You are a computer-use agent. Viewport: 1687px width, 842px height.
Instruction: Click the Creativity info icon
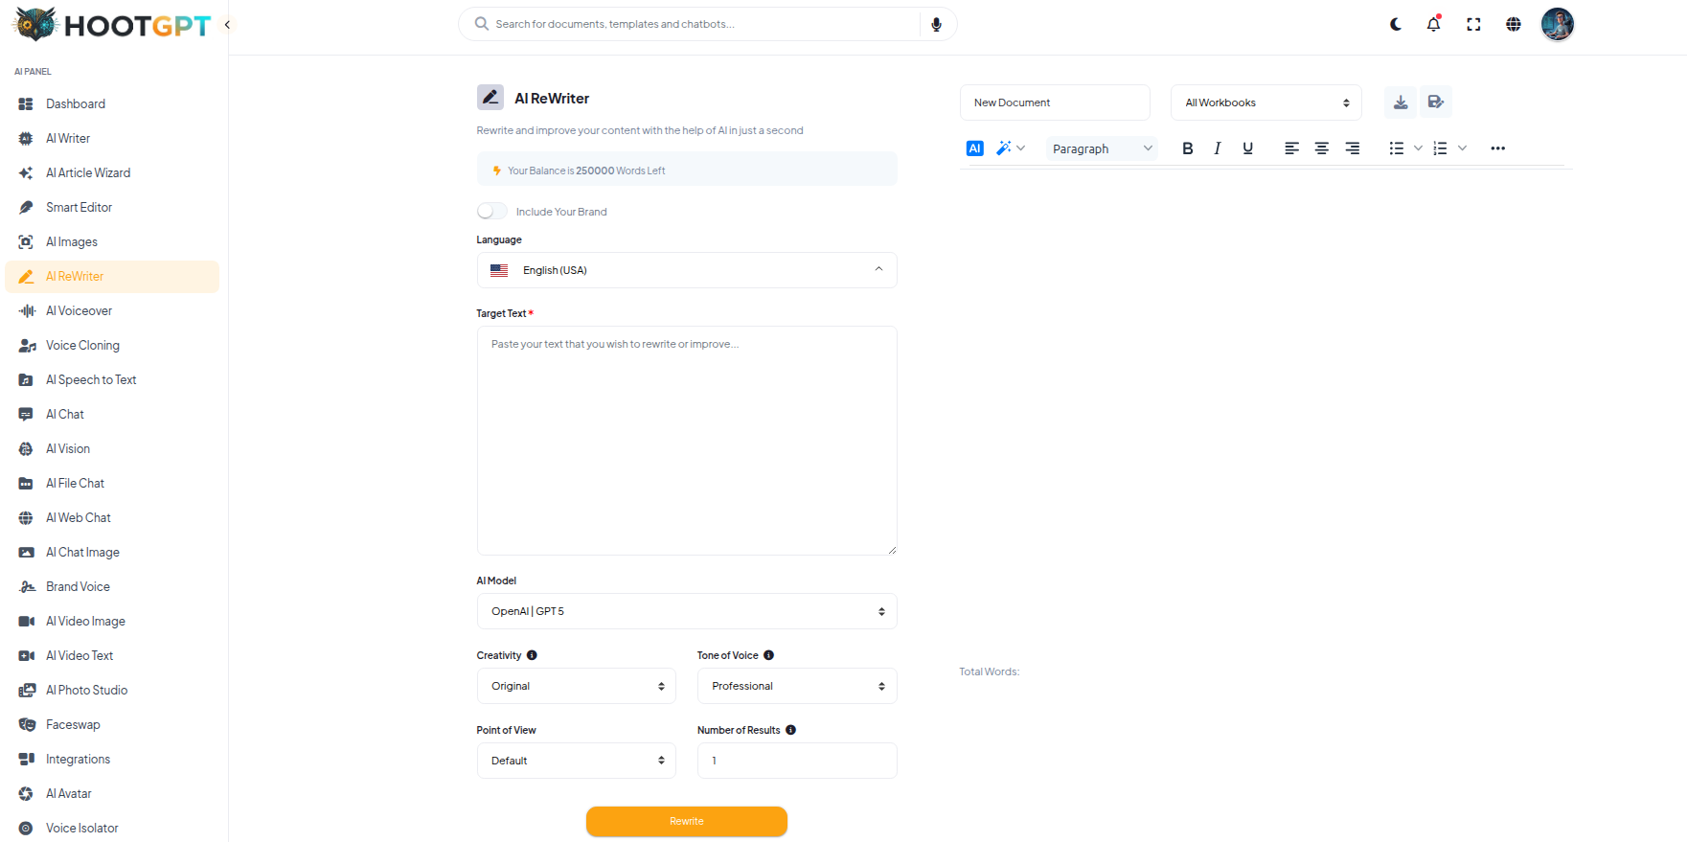pyautogui.click(x=532, y=655)
